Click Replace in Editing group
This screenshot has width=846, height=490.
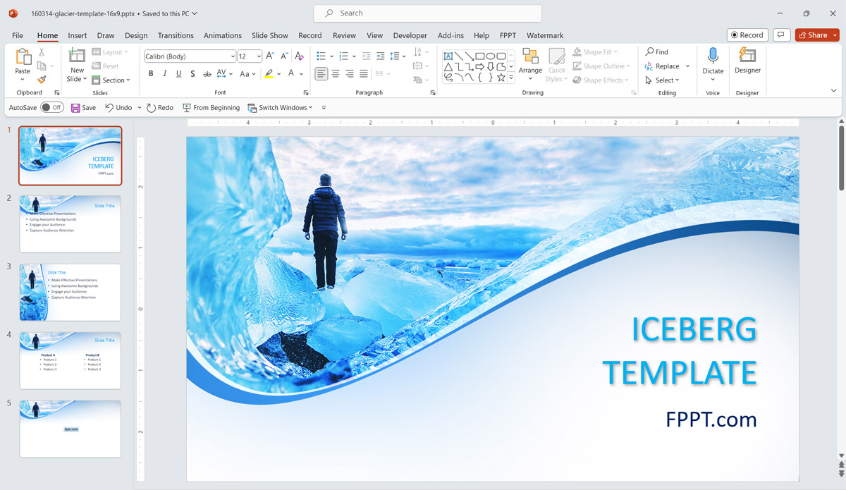662,66
